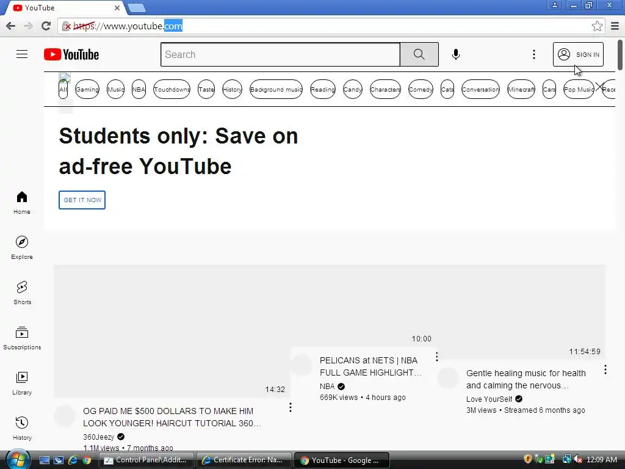625x469 pixels.
Task: Click the page vertical scrollbar thumb
Action: [620, 55]
